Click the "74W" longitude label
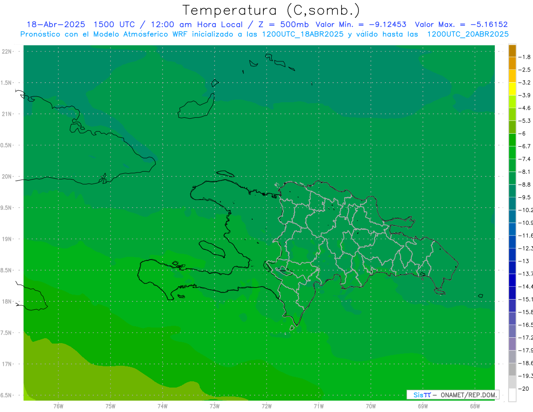 click(162, 406)
